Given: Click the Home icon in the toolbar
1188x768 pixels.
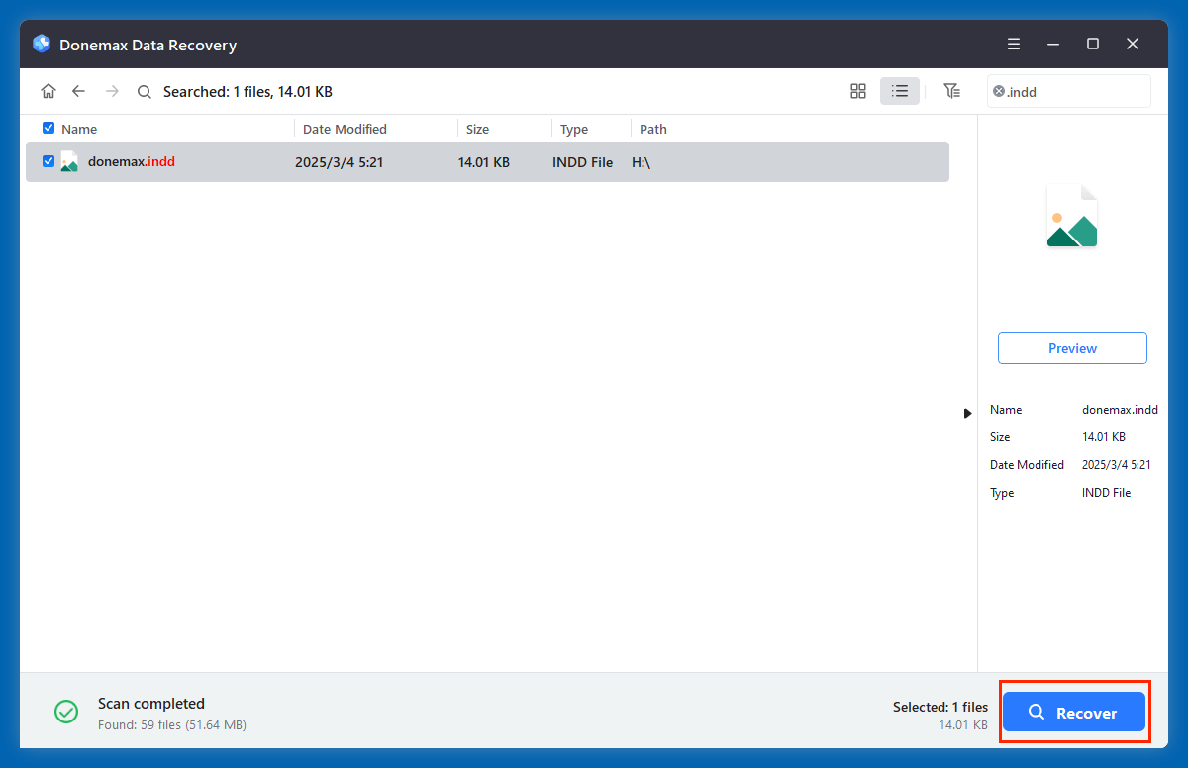Looking at the screenshot, I should point(49,90).
